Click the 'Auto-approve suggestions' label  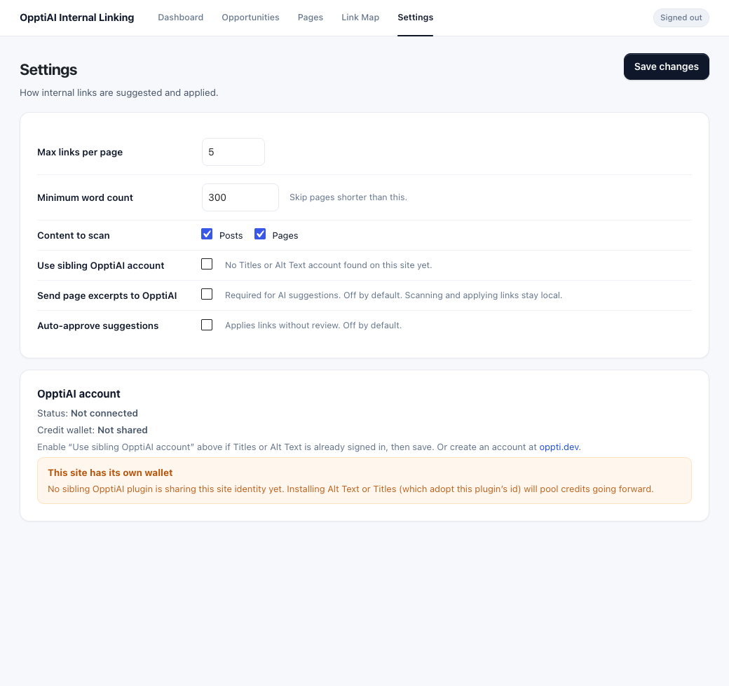click(97, 325)
